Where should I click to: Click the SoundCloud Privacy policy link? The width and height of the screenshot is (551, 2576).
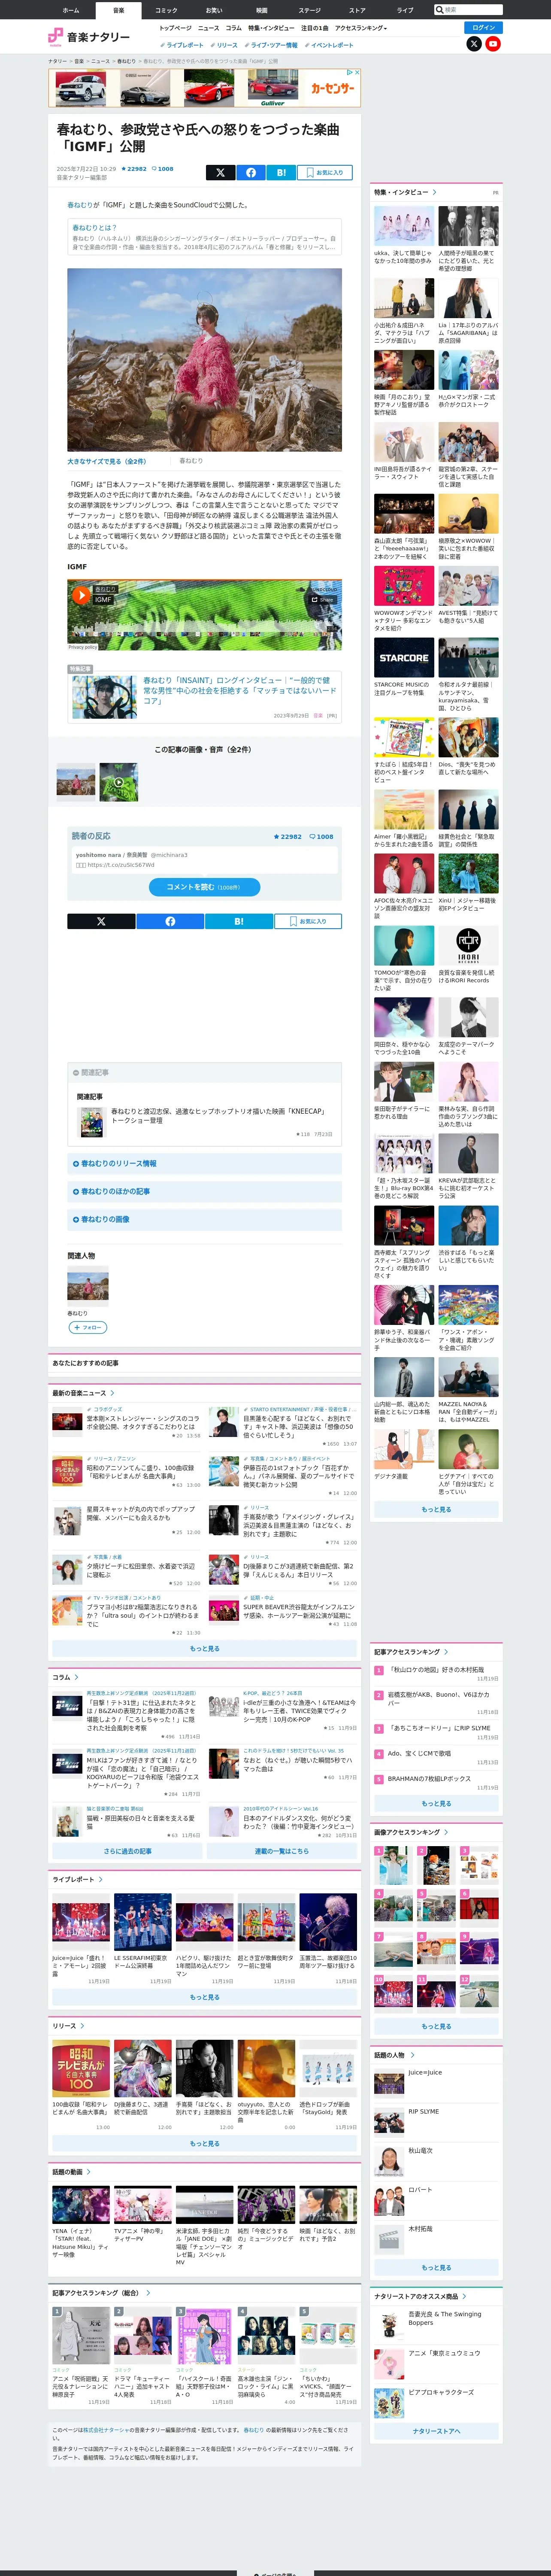82,647
